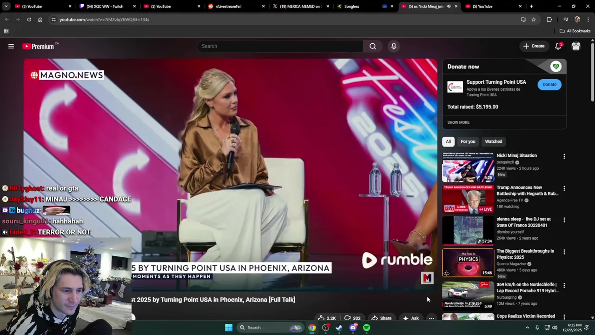Close the Songless tab
The height and width of the screenshot is (335, 595).
(391, 7)
